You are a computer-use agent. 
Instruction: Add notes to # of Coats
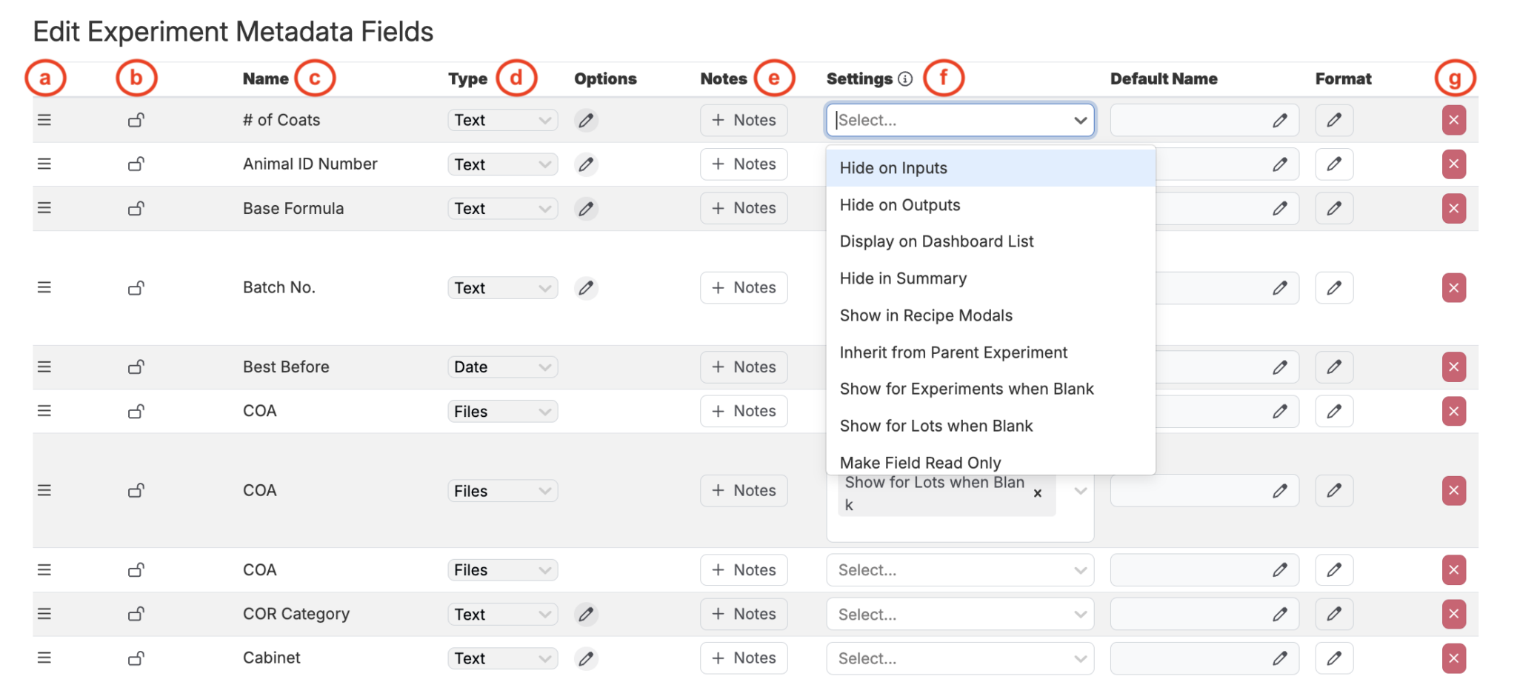pos(744,120)
